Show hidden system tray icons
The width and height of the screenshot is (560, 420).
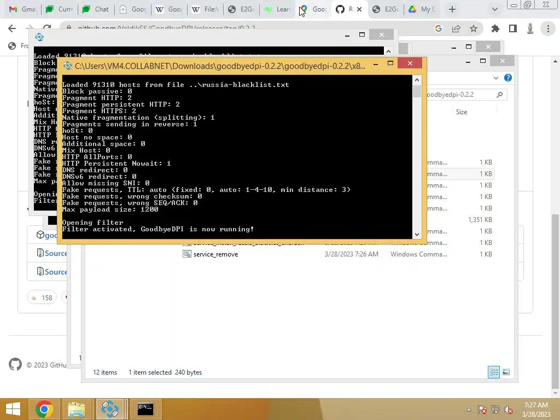[469, 410]
